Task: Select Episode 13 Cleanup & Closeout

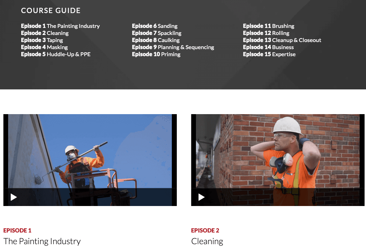Action: point(282,40)
